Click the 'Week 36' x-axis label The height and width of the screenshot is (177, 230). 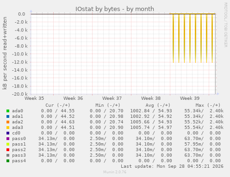pos(73,98)
